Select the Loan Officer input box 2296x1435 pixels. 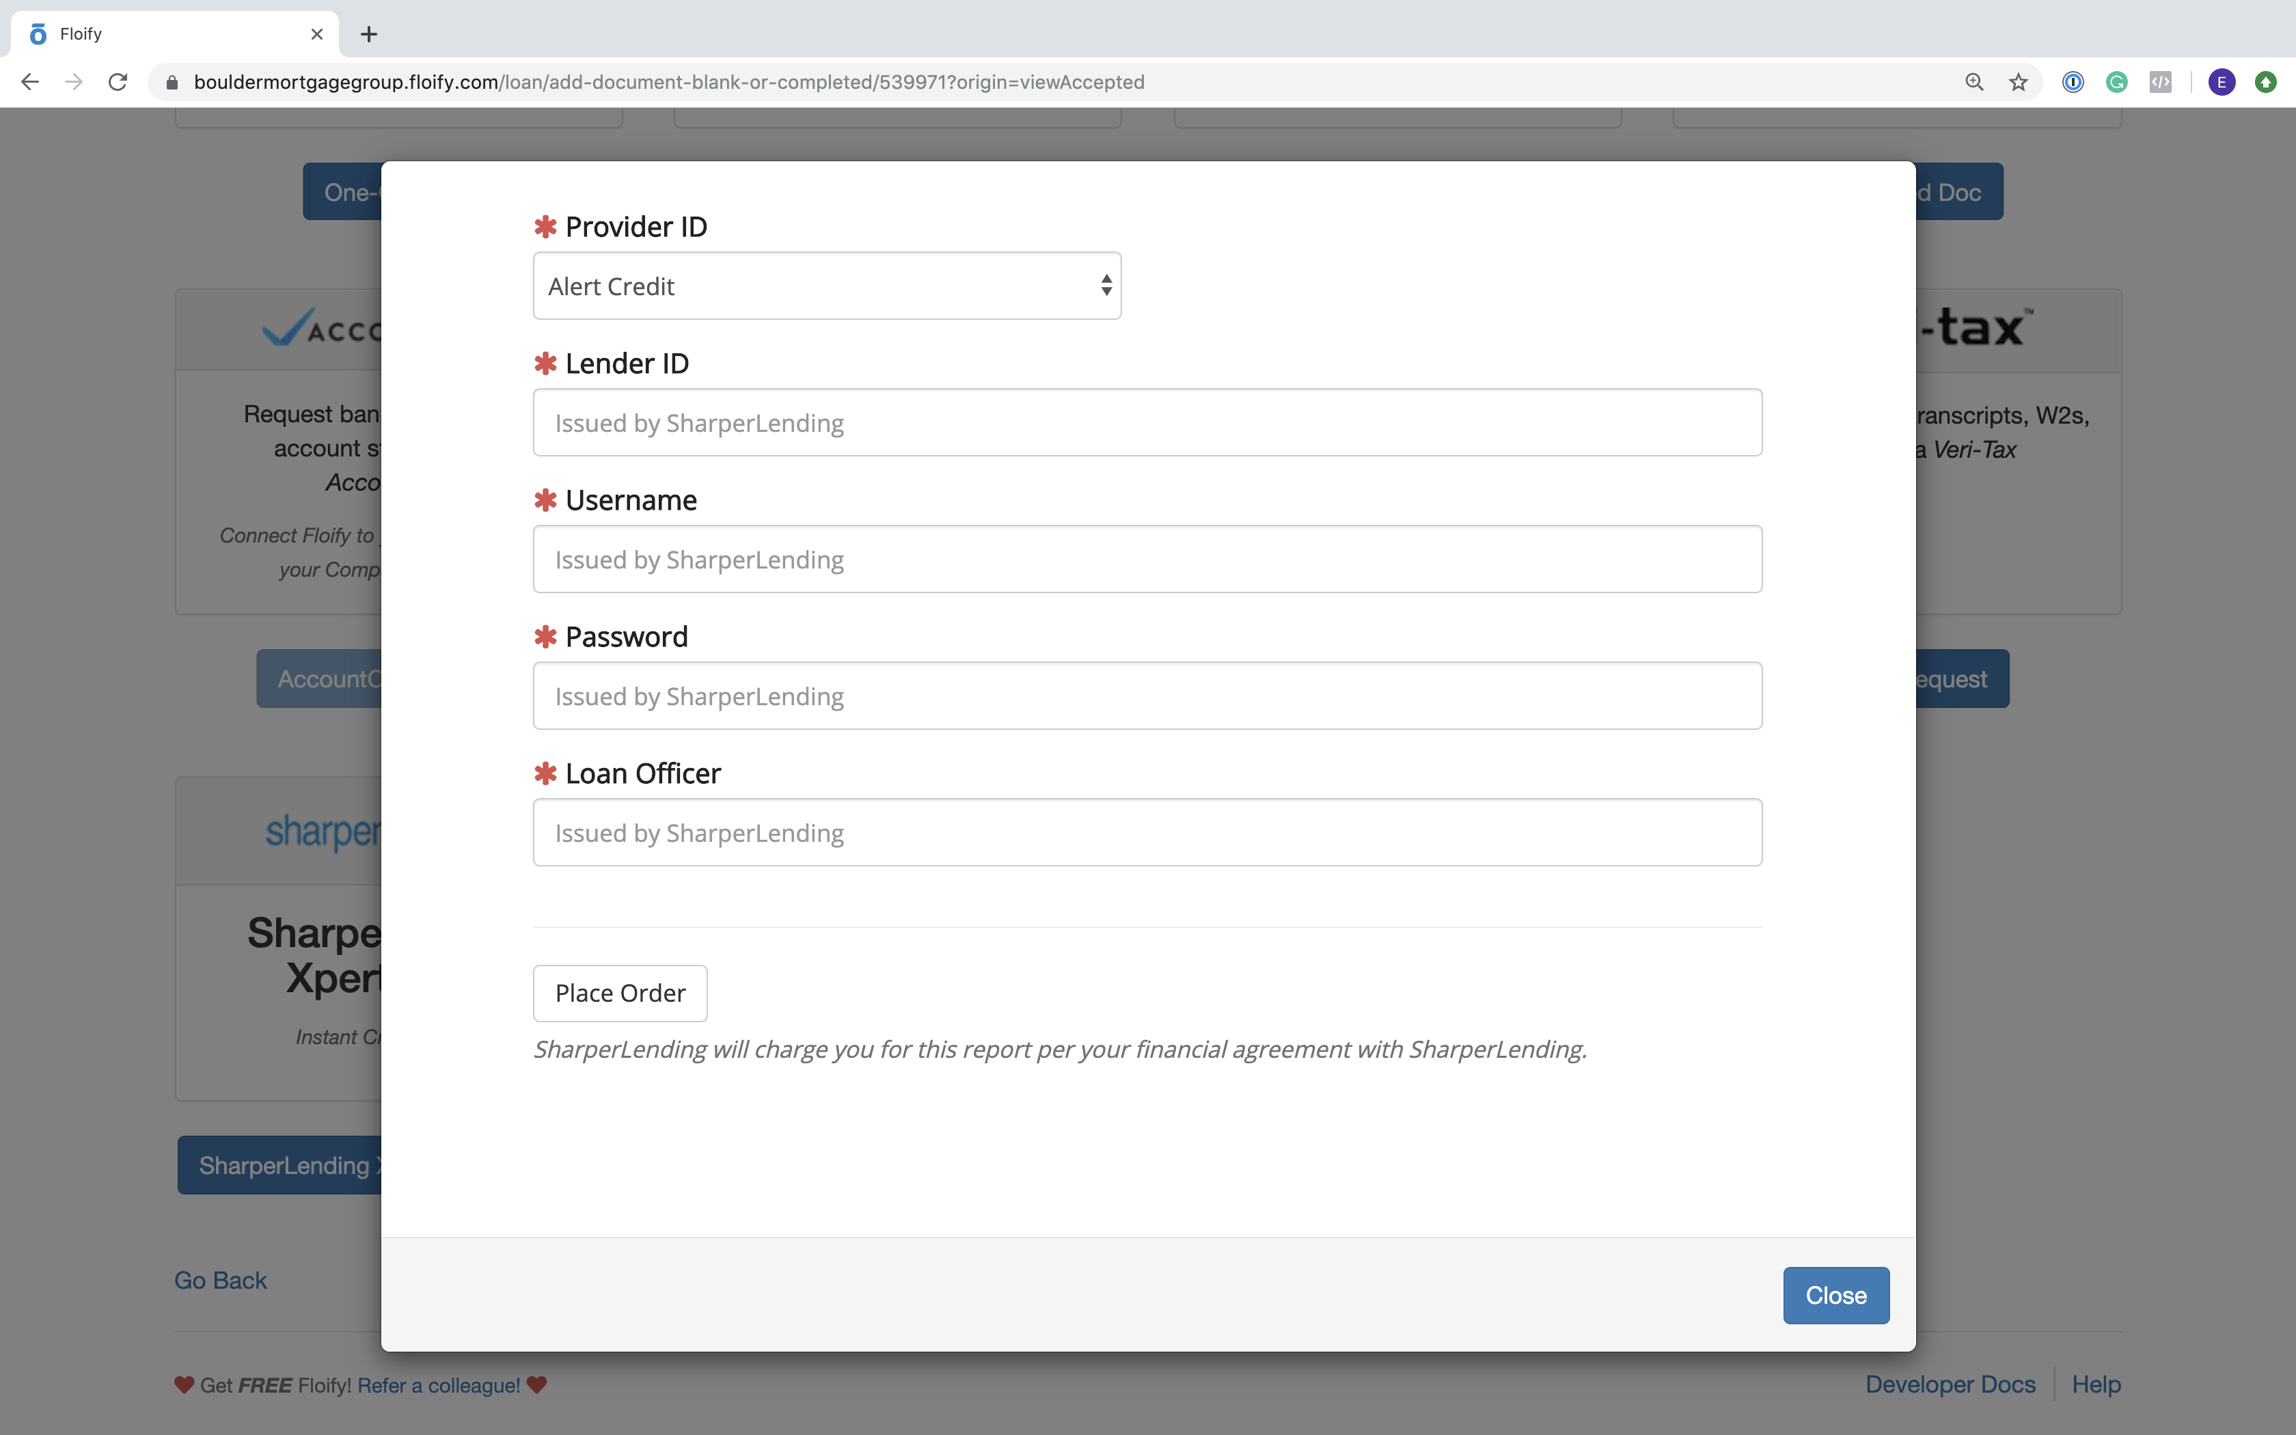pos(1147,832)
